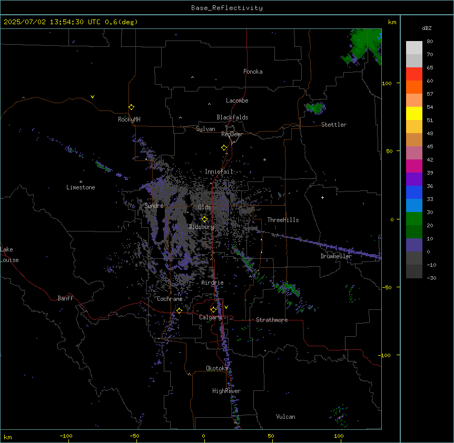Click the Sundre town label
454x443 pixels.
pyautogui.click(x=154, y=206)
